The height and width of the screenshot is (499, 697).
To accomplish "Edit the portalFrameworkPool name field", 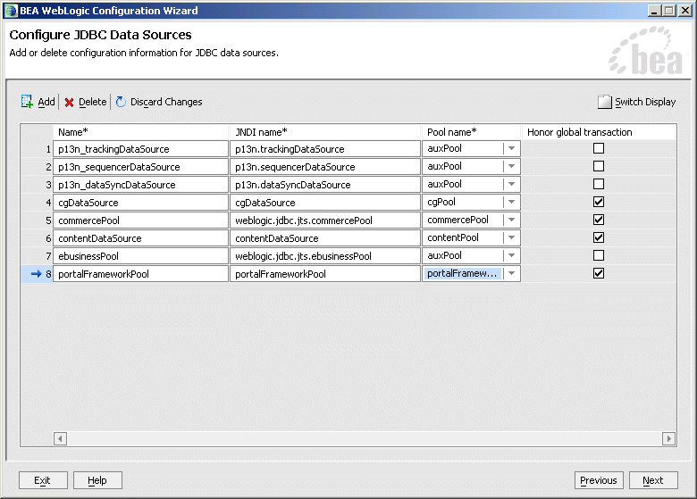I will tap(140, 273).
